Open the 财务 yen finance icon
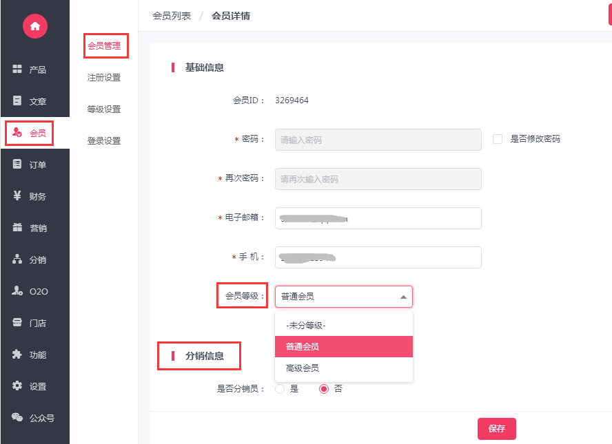The height and width of the screenshot is (444, 612). (17, 195)
